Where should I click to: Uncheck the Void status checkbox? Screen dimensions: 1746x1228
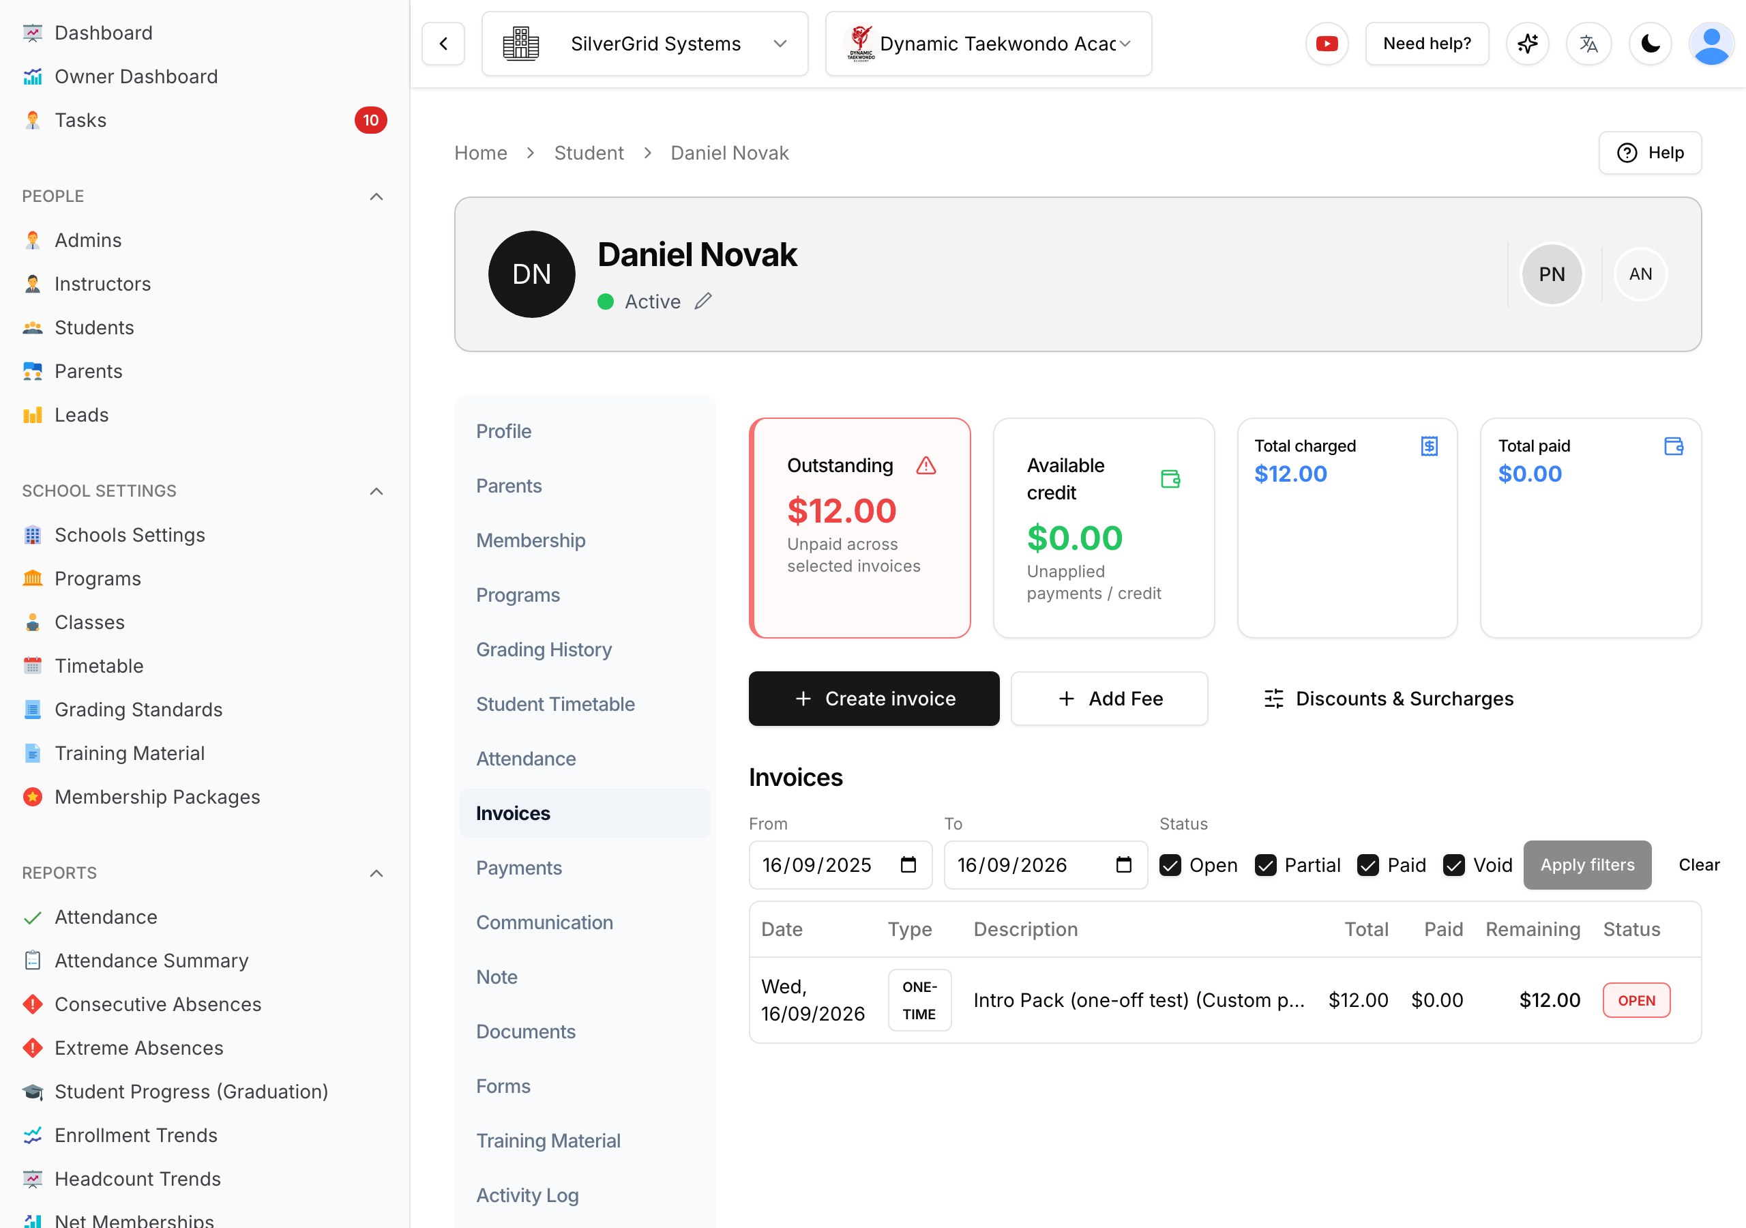(x=1453, y=865)
